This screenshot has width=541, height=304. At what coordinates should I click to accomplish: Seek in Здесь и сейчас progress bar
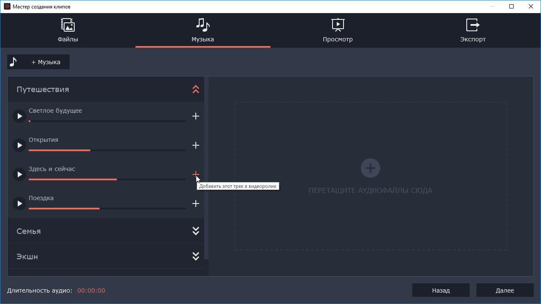(107, 179)
